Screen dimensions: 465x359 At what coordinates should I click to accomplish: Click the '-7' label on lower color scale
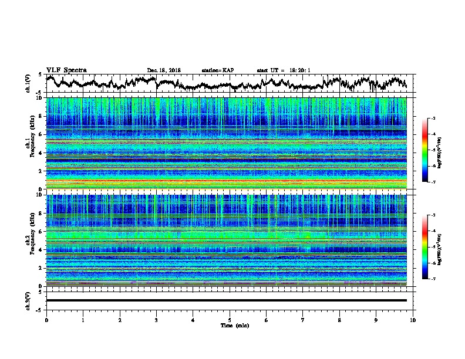click(x=433, y=279)
